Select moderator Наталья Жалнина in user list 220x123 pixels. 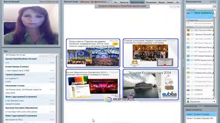point(200,24)
